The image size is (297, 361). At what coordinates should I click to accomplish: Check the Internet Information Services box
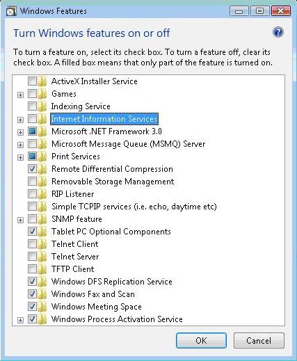pos(32,119)
